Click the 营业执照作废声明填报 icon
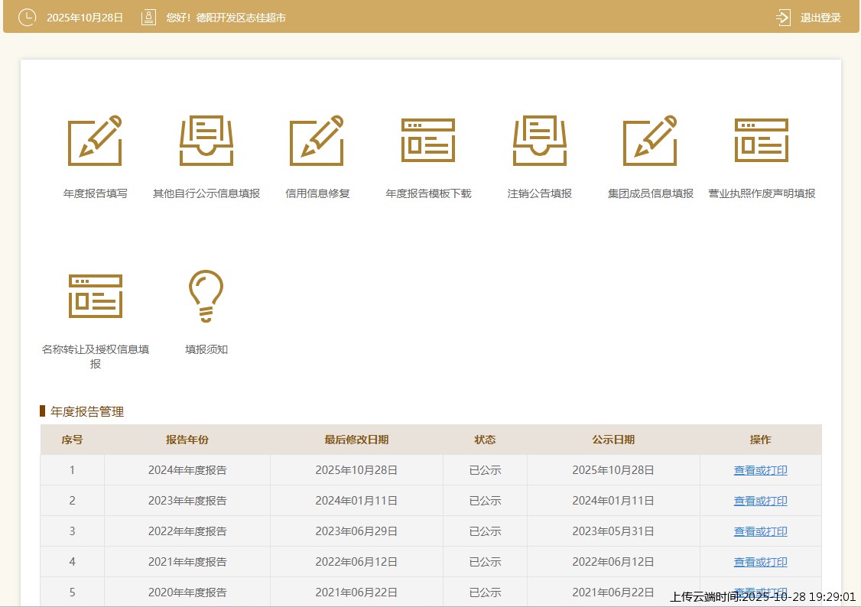 [x=762, y=141]
